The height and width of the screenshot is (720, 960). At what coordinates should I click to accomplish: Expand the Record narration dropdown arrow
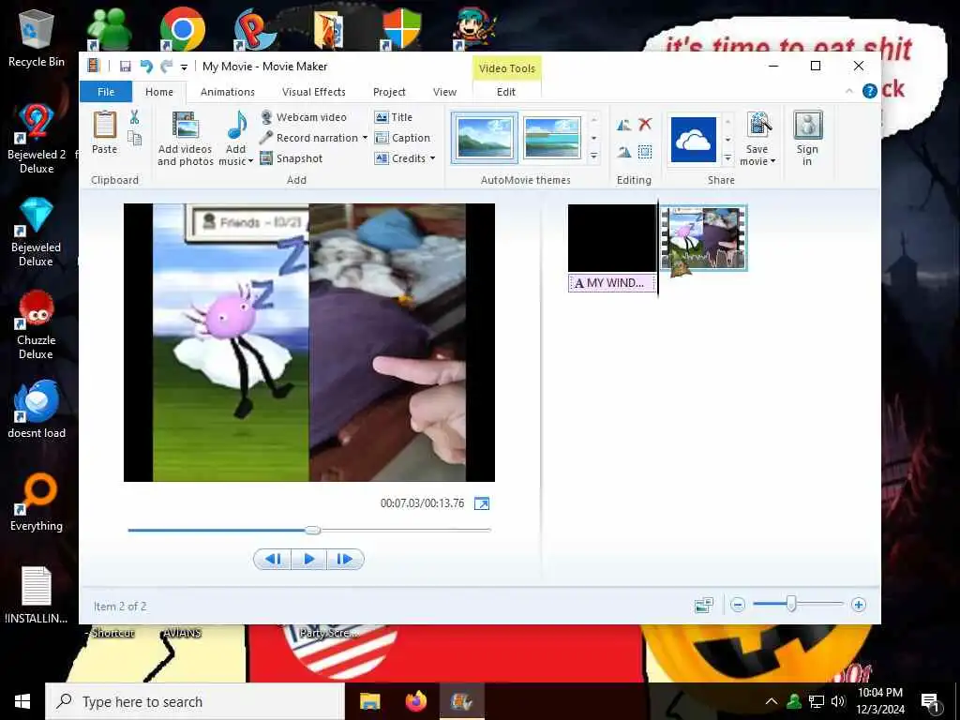(x=365, y=138)
